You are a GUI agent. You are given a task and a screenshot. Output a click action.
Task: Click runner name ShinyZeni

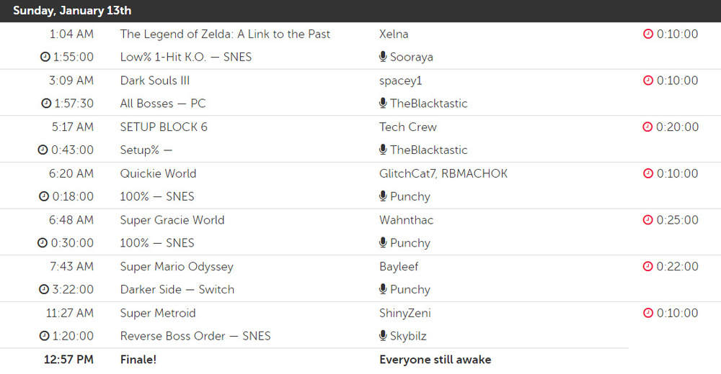(x=405, y=313)
